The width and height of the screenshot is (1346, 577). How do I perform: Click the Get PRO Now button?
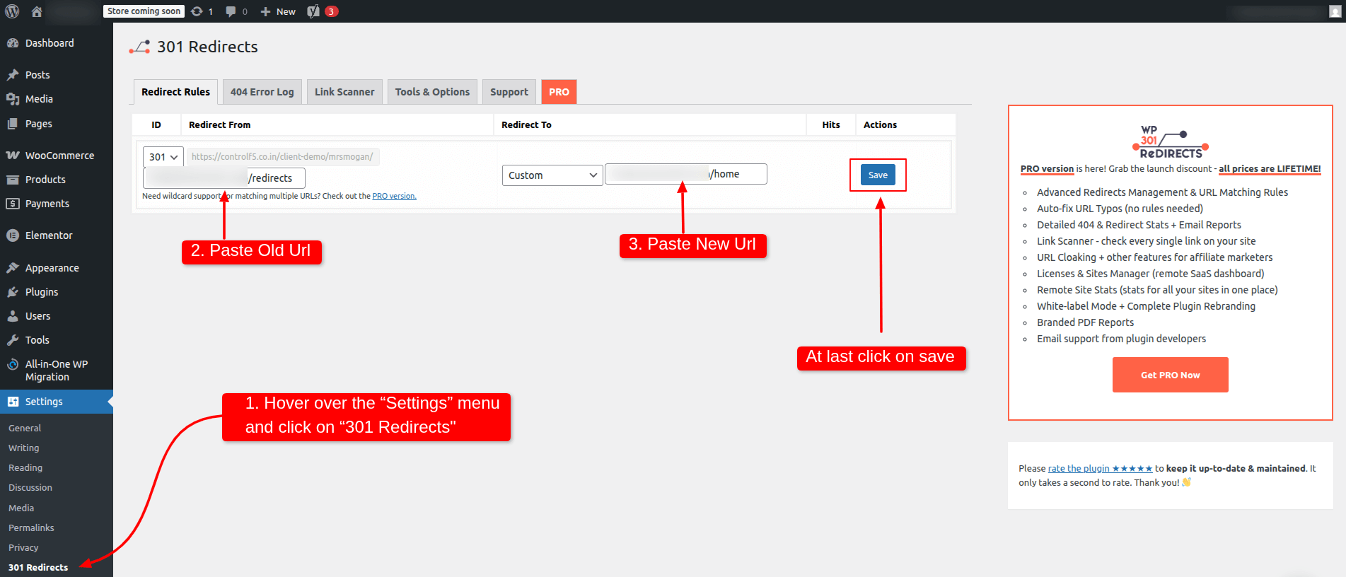click(1170, 375)
